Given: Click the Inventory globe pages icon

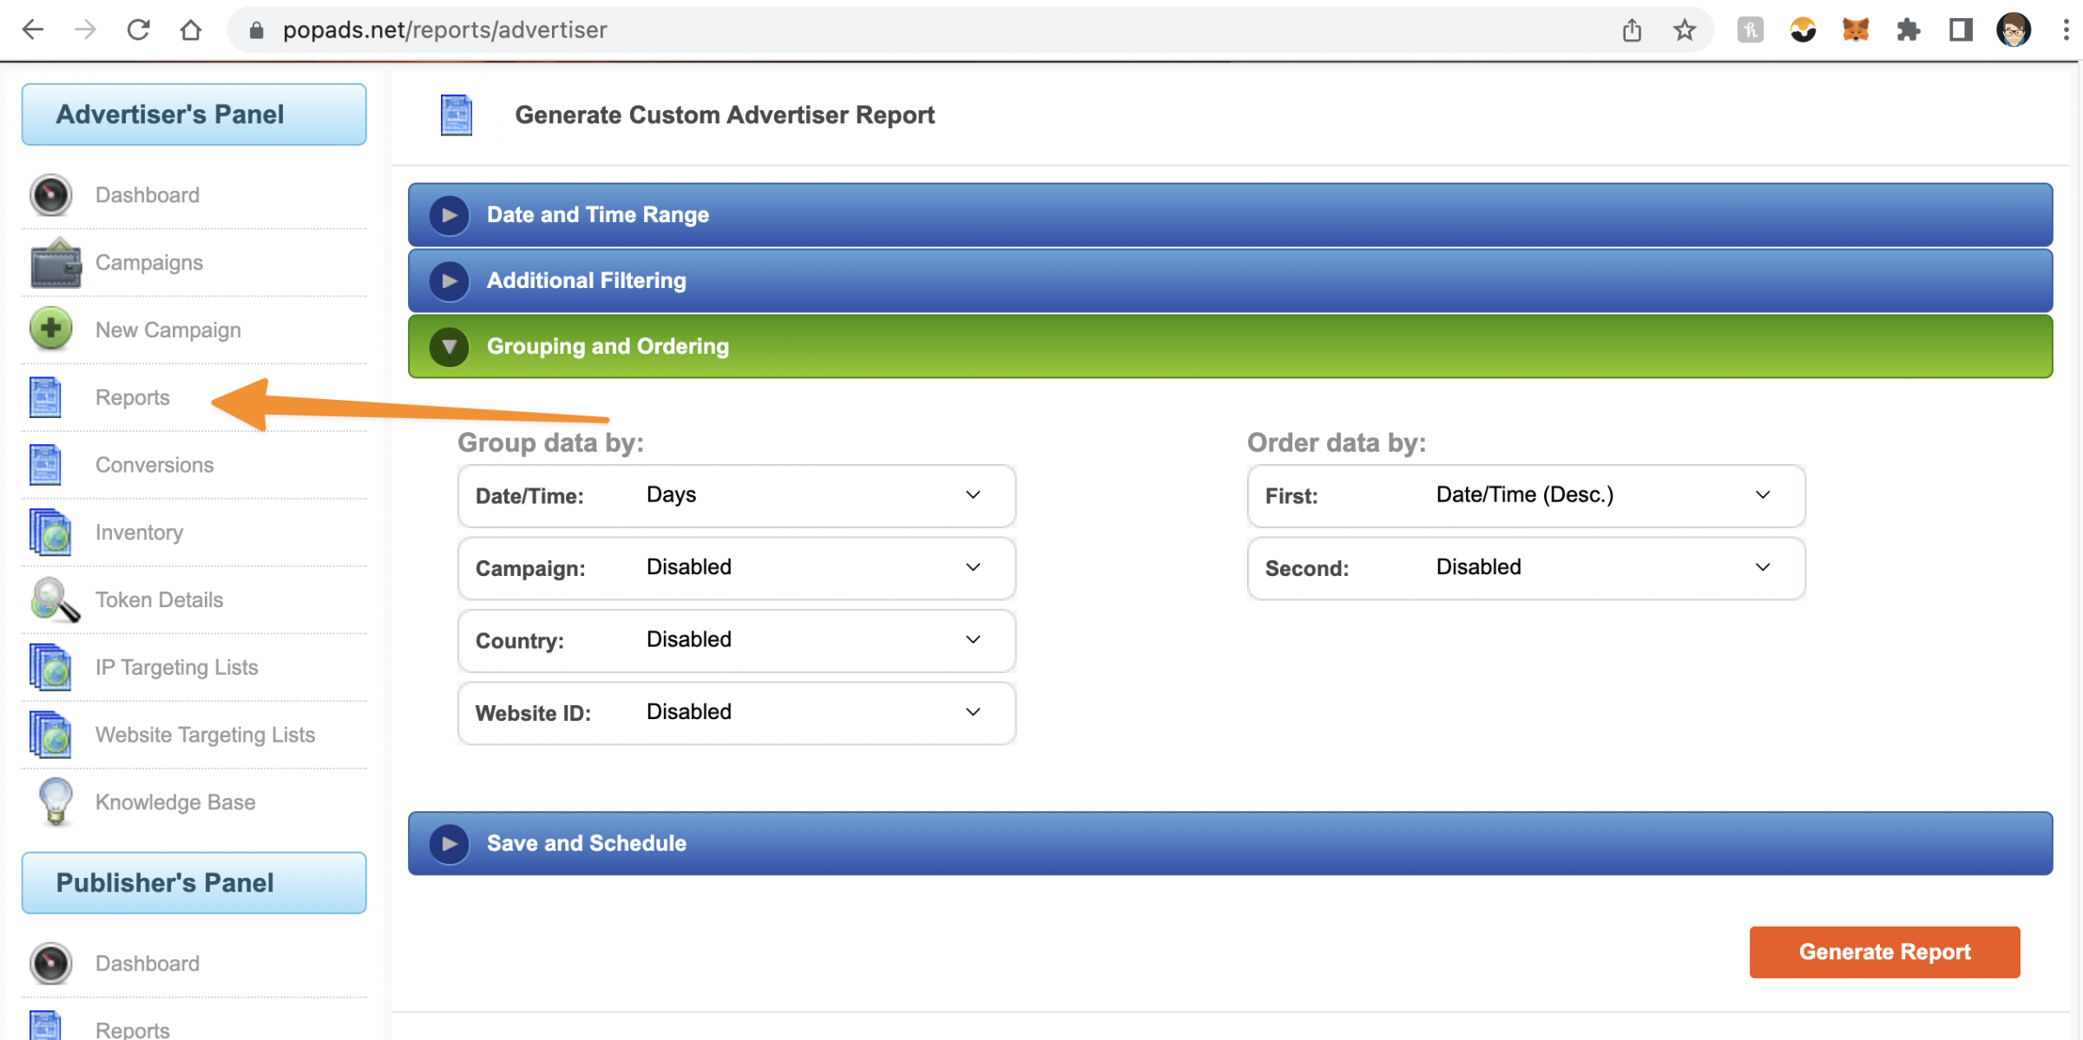Looking at the screenshot, I should coord(50,532).
